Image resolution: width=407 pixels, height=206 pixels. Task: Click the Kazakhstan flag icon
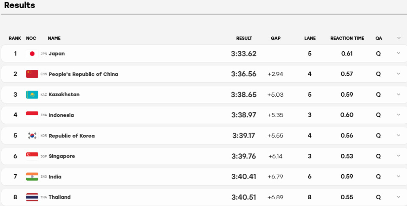click(32, 95)
